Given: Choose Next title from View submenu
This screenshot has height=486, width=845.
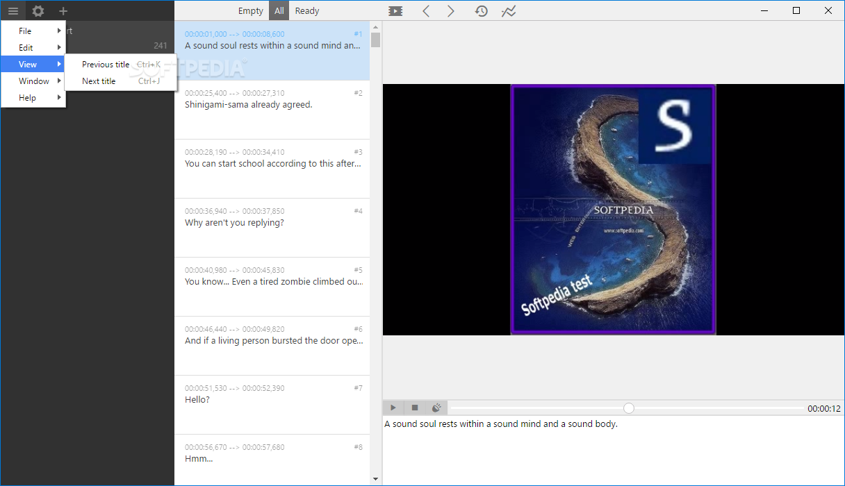Looking at the screenshot, I should [x=121, y=81].
